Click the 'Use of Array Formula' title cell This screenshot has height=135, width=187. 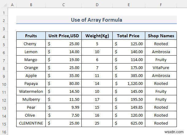96,20
